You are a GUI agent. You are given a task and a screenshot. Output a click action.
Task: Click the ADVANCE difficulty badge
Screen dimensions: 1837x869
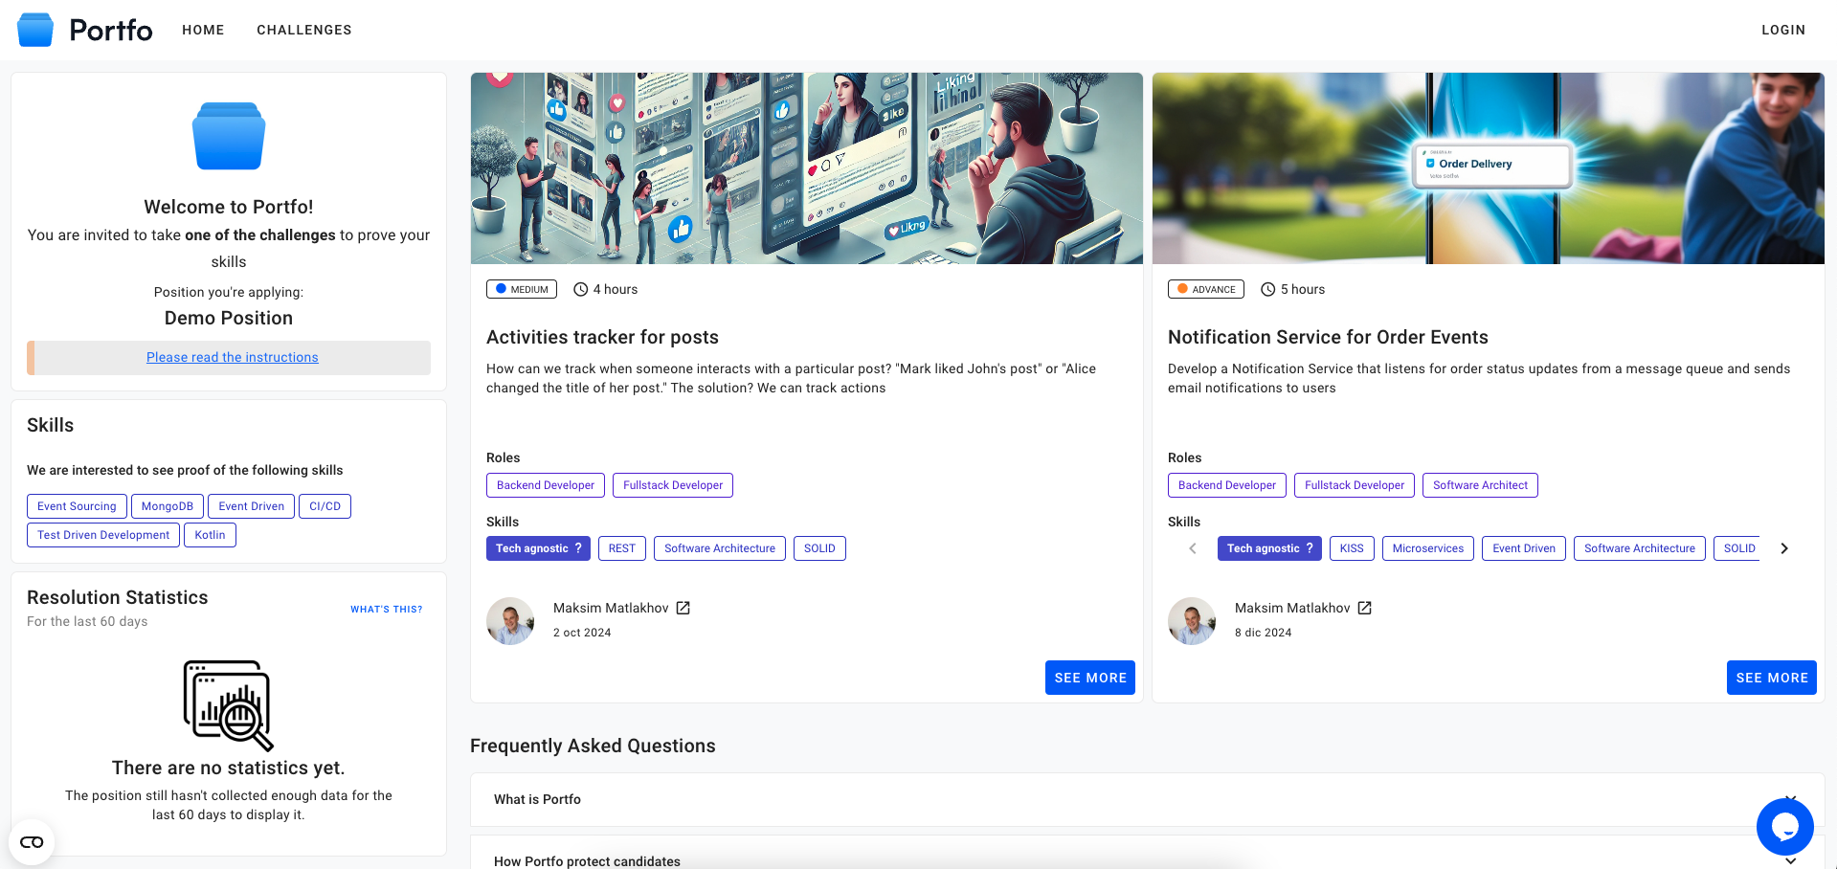click(x=1206, y=289)
